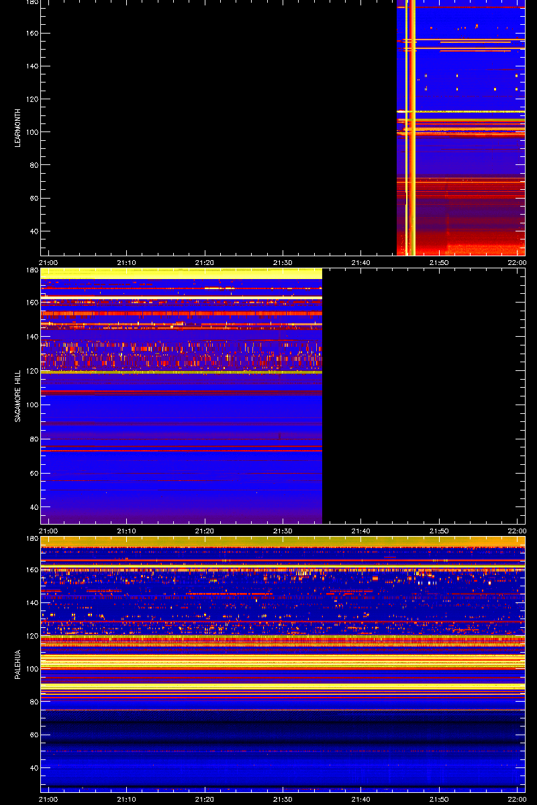Click the PALEHUA axis label
Image resolution: width=537 pixels, height=805 pixels.
click(x=19, y=664)
